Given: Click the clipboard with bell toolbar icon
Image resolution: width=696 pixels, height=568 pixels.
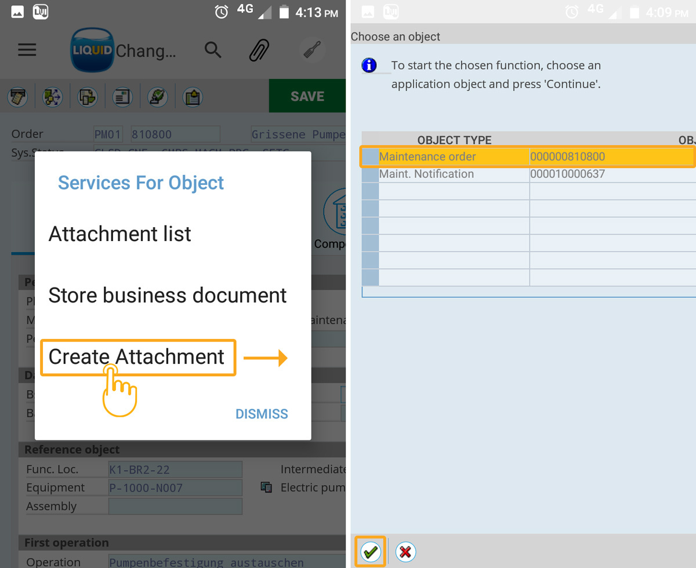Looking at the screenshot, I should 193,97.
